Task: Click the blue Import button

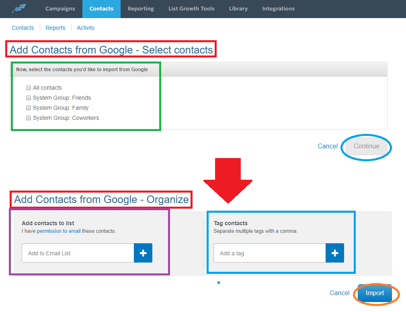Action: click(375, 293)
